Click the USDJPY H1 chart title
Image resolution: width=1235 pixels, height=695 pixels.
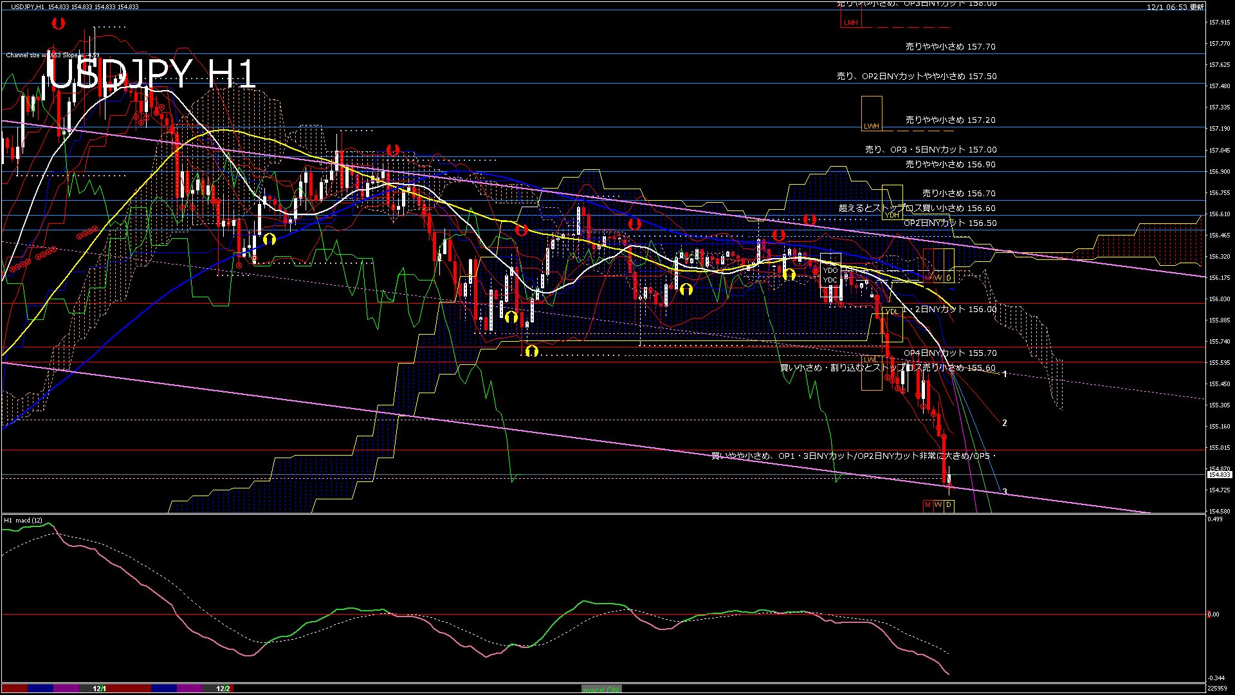click(x=152, y=73)
